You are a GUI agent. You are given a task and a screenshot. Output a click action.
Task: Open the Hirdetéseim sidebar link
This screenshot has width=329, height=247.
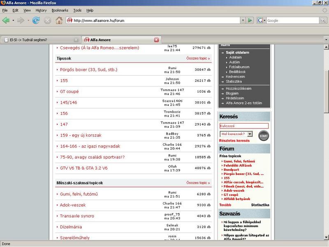[x=235, y=98]
